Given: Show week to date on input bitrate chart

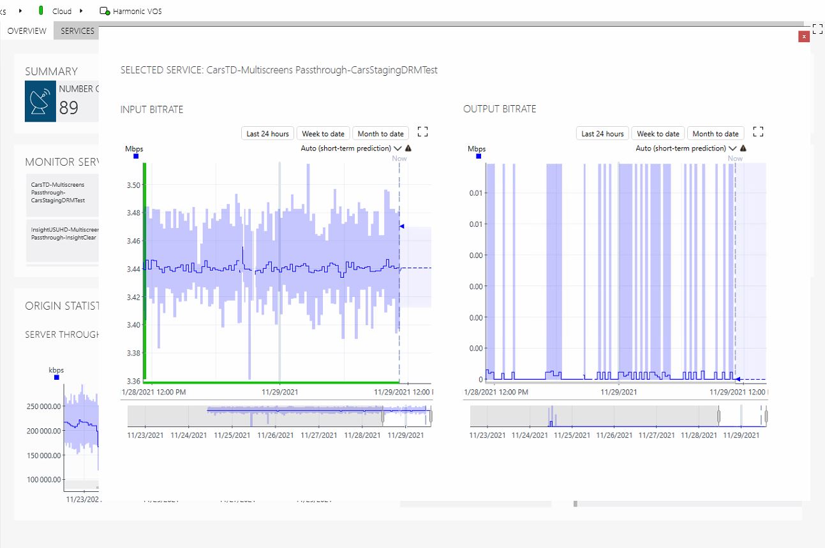Looking at the screenshot, I should click(x=323, y=134).
